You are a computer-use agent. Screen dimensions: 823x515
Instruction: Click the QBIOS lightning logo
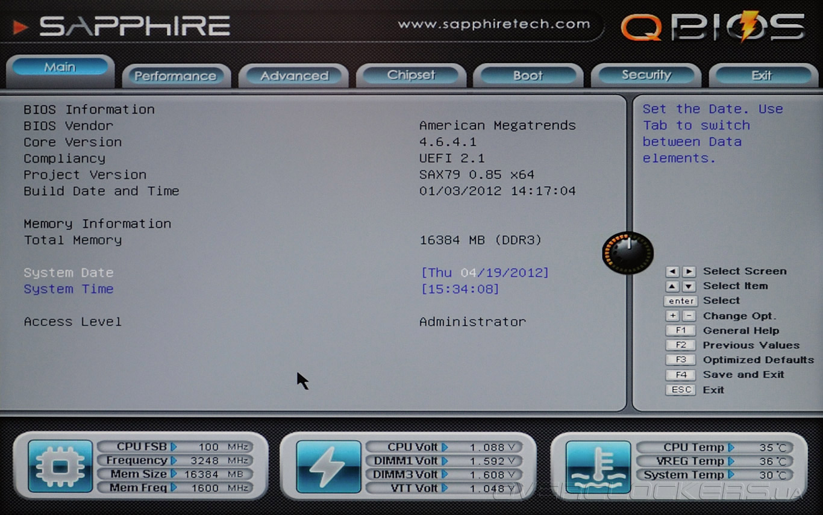714,27
